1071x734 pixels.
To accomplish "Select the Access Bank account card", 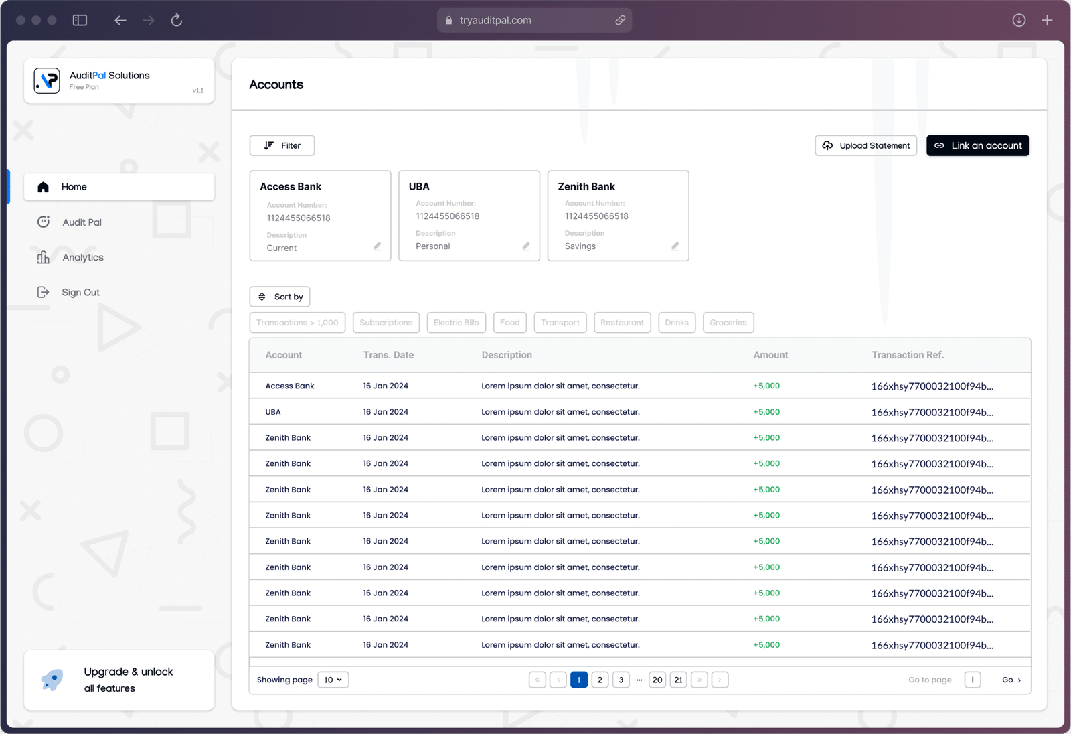I will (320, 216).
